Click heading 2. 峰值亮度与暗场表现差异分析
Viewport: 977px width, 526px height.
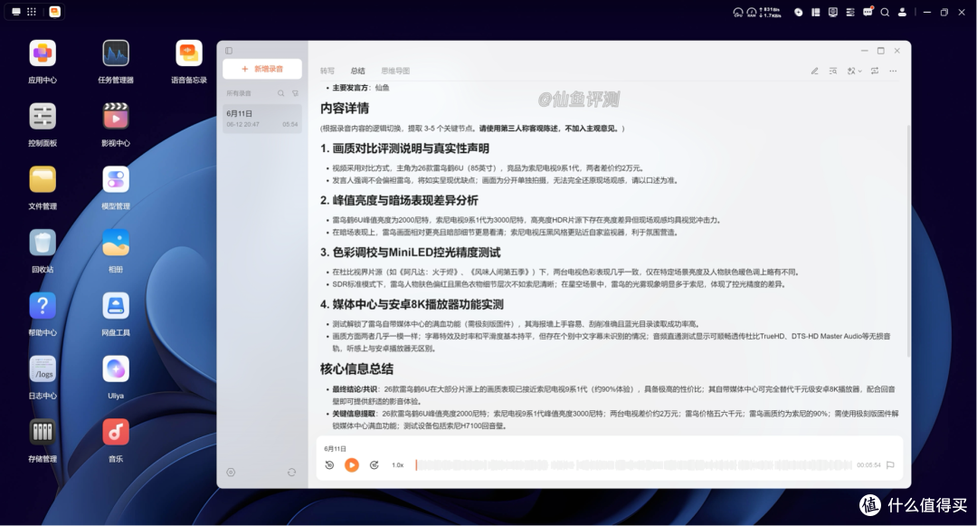coord(399,201)
